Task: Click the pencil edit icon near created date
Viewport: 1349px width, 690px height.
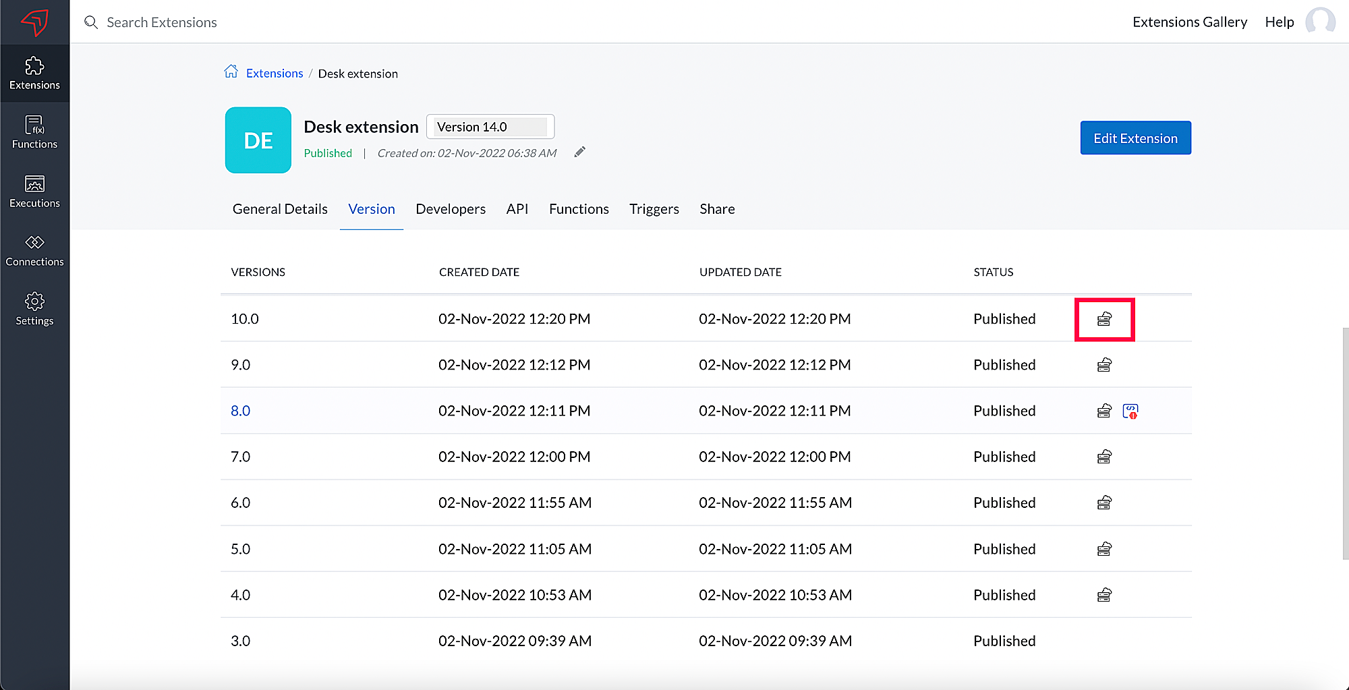Action: (x=579, y=152)
